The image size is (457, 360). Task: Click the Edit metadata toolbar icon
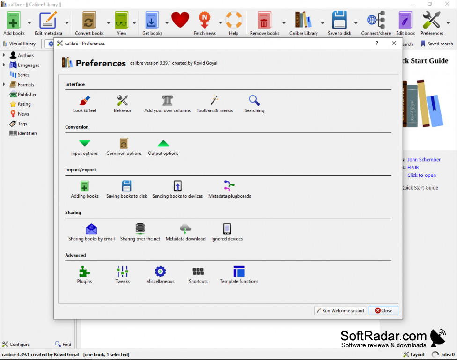[48, 23]
